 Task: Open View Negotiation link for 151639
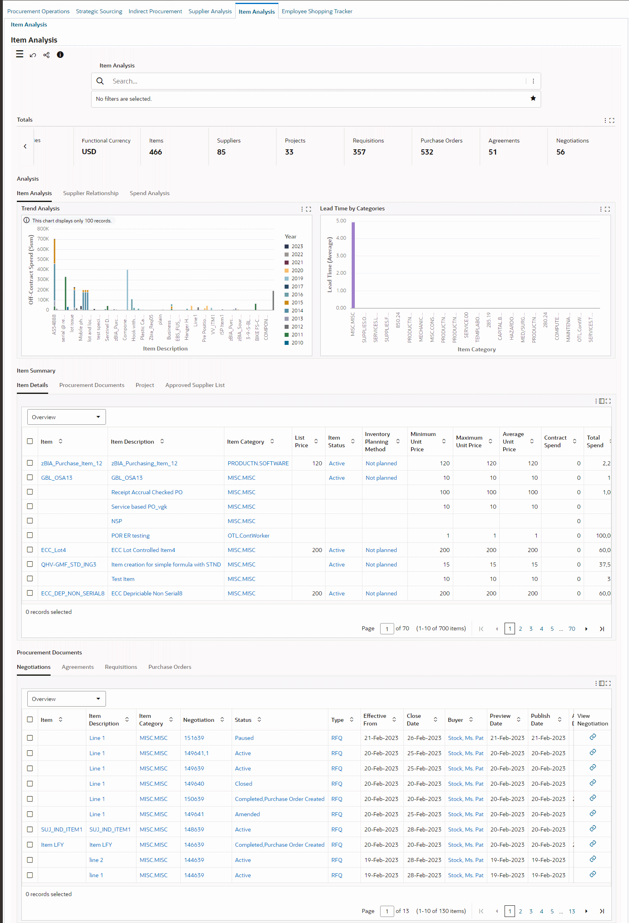(592, 737)
